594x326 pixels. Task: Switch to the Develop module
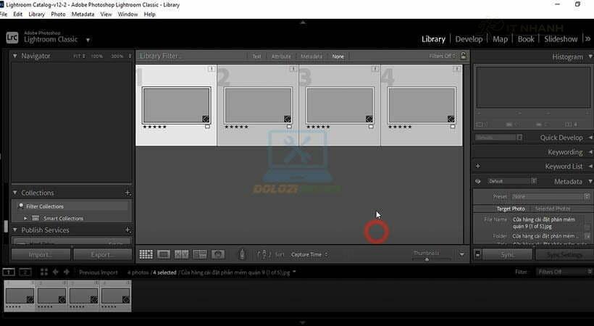click(469, 39)
